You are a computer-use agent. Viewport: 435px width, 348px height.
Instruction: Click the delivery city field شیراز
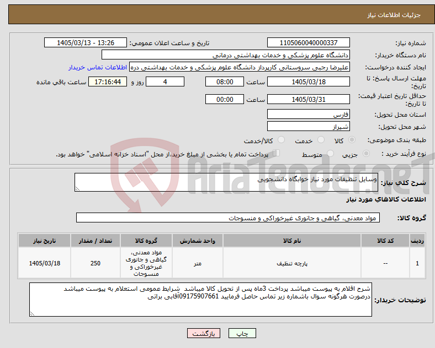308,126
